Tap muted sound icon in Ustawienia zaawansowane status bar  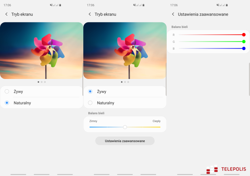(x=218, y=5)
